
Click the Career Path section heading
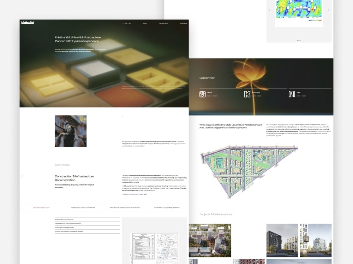click(x=207, y=78)
